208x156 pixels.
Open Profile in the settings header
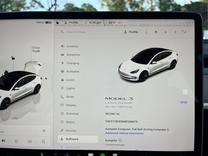click(x=131, y=32)
